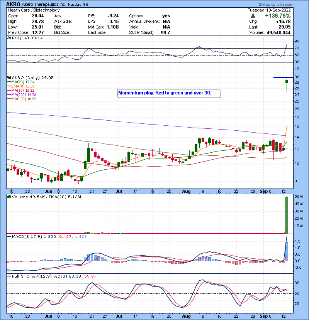309x320 pixels.
Task: Click the 1.5 level on MACD axis
Action: [297, 241]
